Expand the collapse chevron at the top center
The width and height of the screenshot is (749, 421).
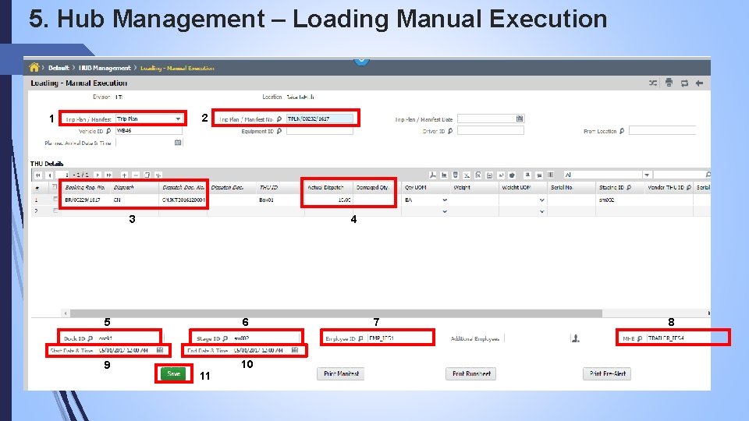pyautogui.click(x=361, y=61)
